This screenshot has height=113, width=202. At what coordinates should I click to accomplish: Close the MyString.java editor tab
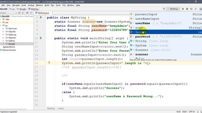(x=50, y=13)
